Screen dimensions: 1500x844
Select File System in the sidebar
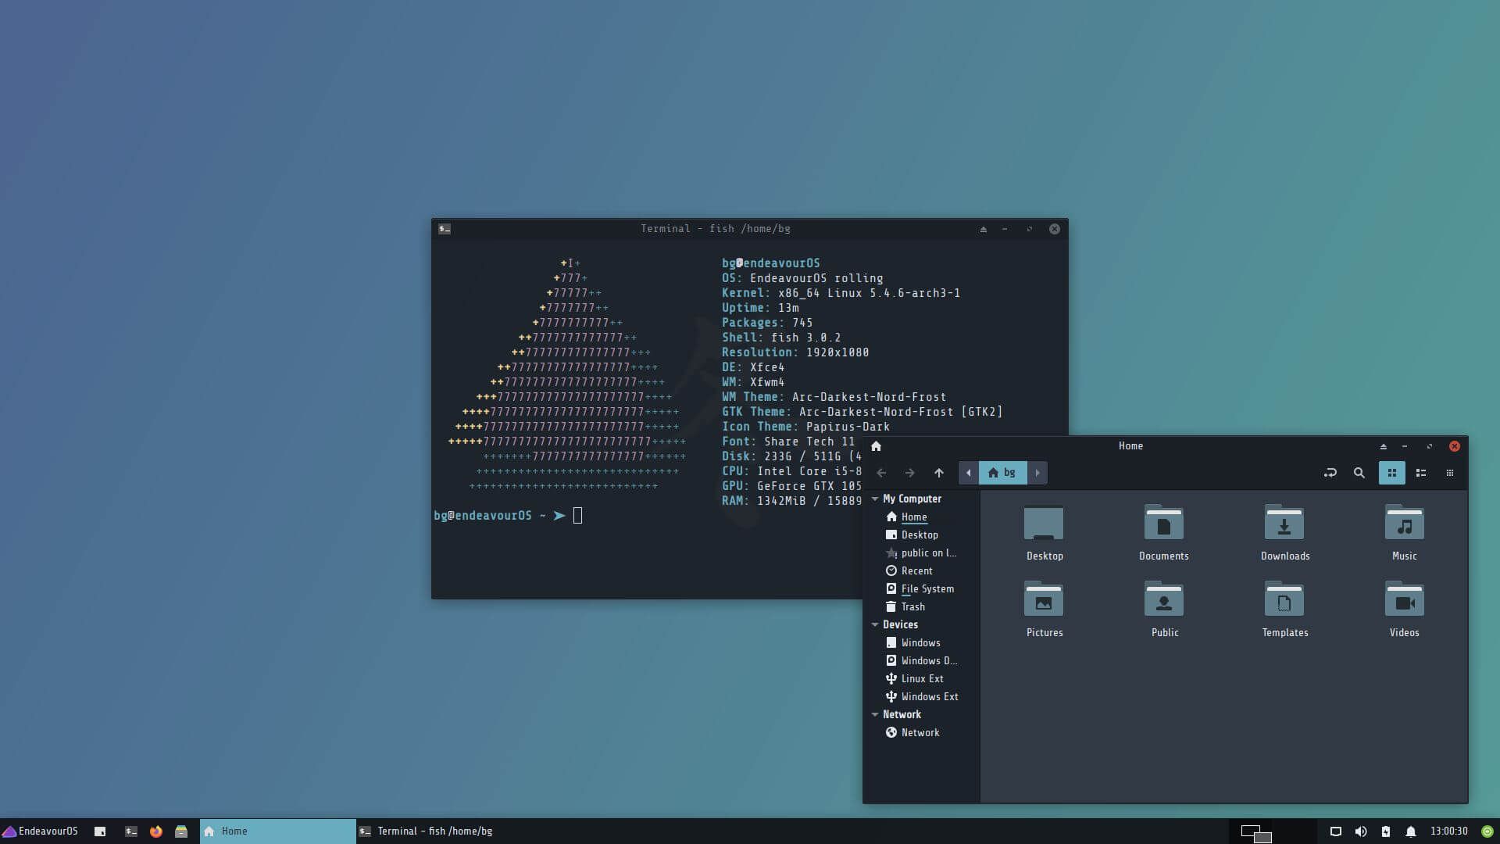pos(927,588)
